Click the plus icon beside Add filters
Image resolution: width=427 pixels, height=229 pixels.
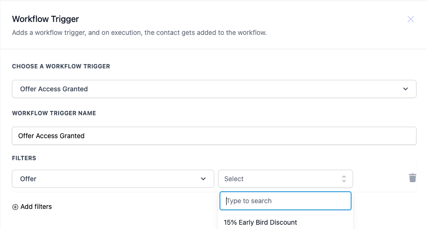[15, 207]
